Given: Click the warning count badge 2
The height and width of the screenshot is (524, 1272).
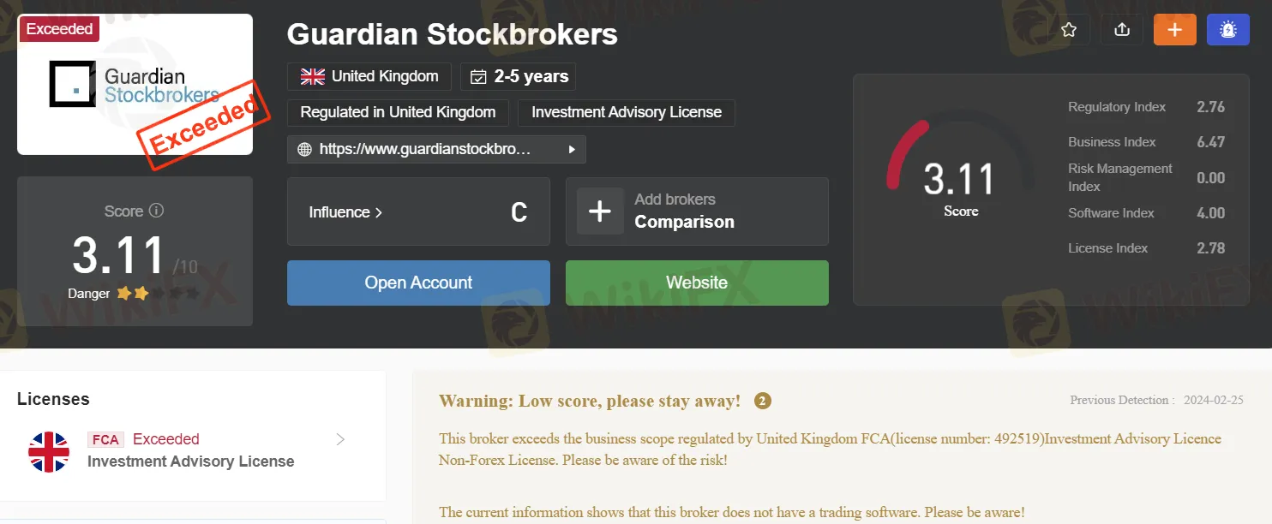Looking at the screenshot, I should pyautogui.click(x=763, y=401).
